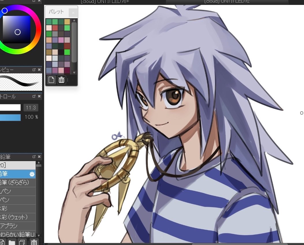Close the 鉛筆 brush list panel
The width and height of the screenshot is (304, 245).
(39, 157)
